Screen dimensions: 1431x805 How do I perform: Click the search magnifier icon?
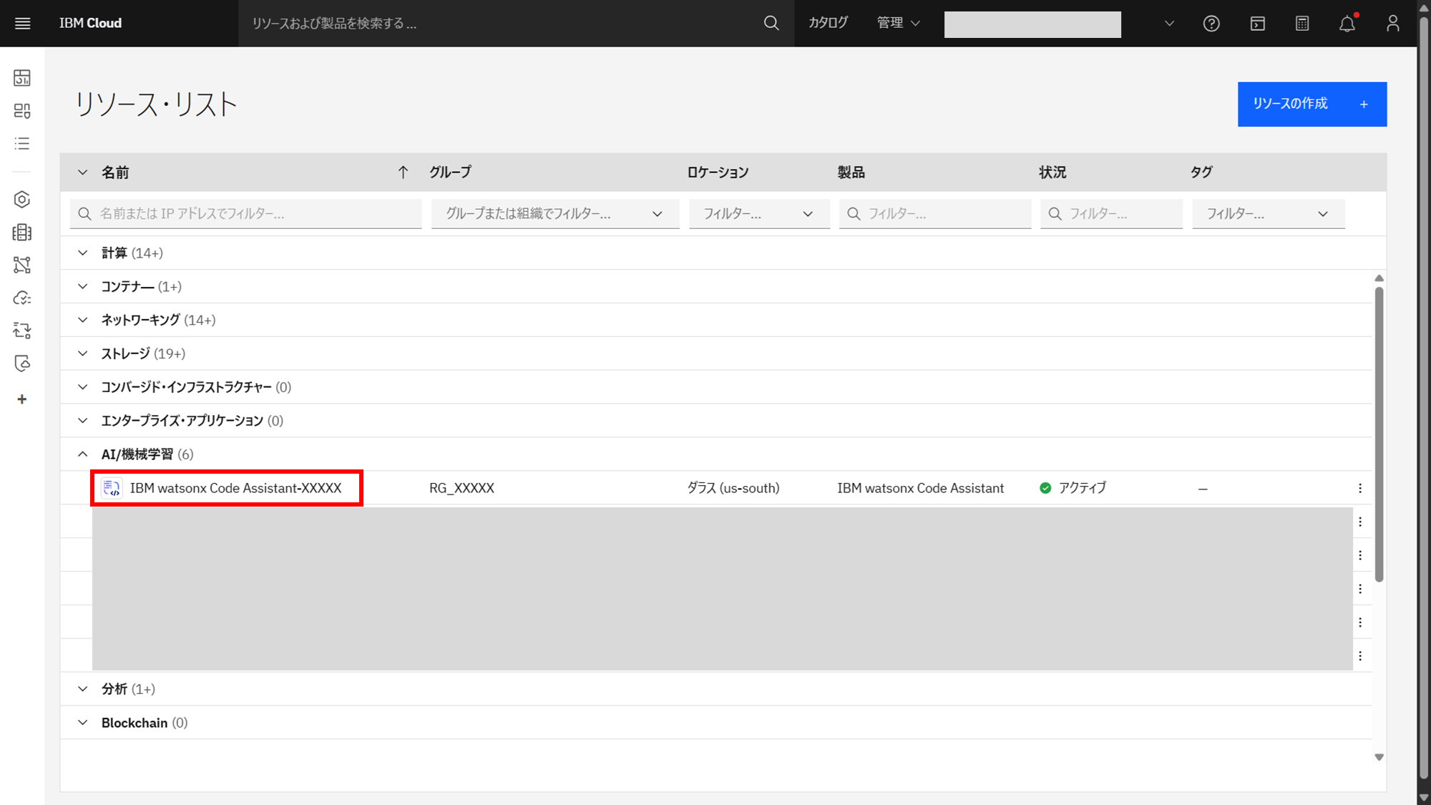pyautogui.click(x=771, y=24)
